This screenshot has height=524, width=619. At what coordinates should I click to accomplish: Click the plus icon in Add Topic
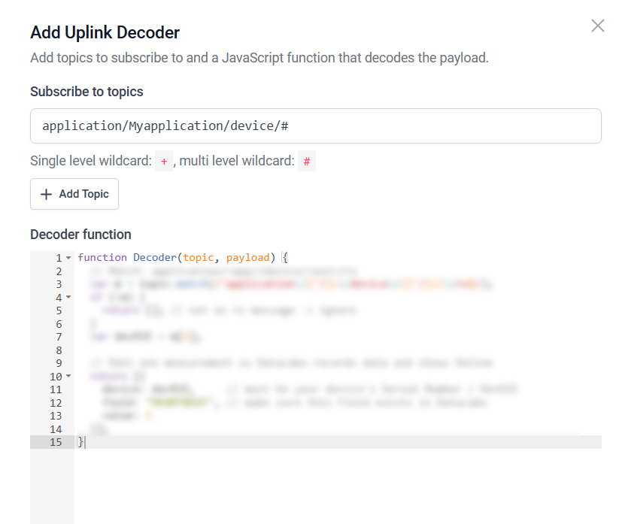47,194
